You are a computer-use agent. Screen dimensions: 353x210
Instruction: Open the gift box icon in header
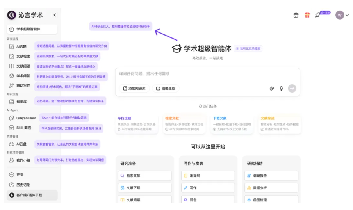click(307, 15)
